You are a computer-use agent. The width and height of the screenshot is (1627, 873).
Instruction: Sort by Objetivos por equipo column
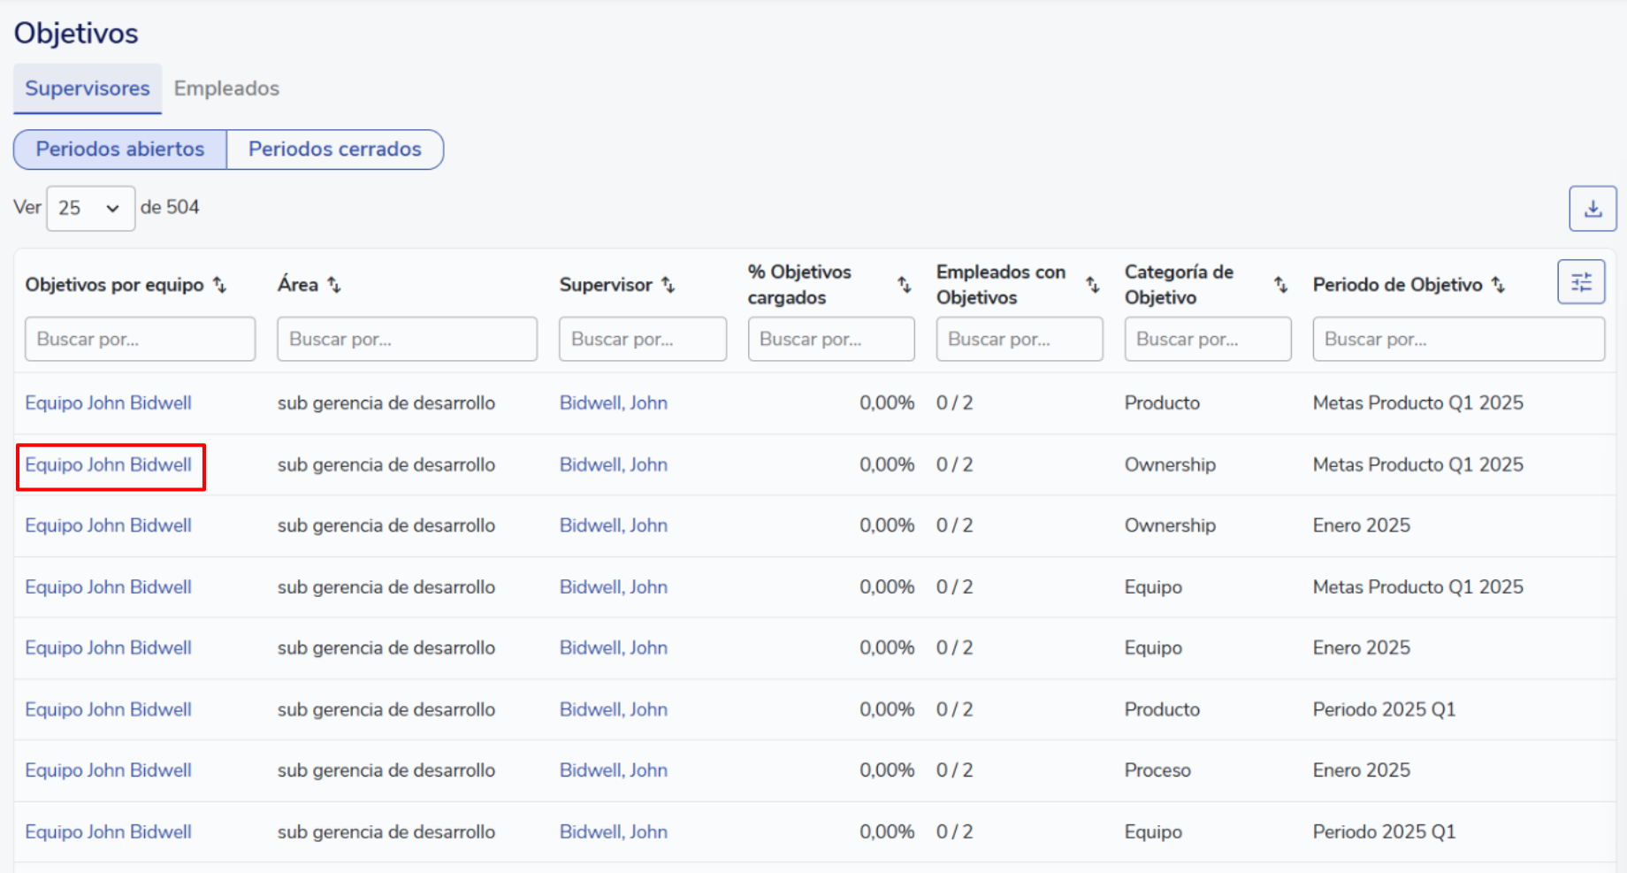220,285
